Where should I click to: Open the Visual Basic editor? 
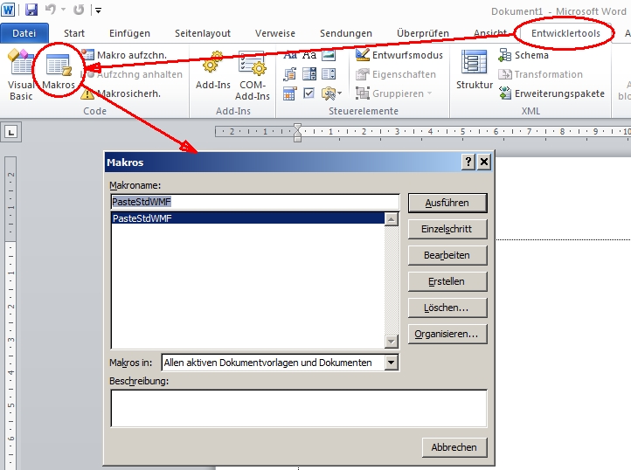point(21,74)
